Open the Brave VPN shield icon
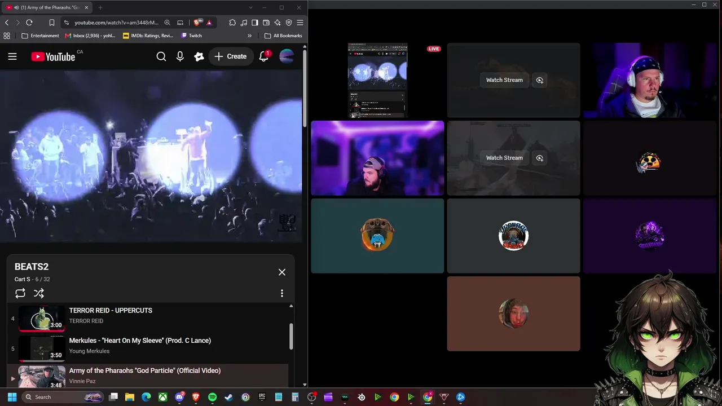 [x=289, y=23]
